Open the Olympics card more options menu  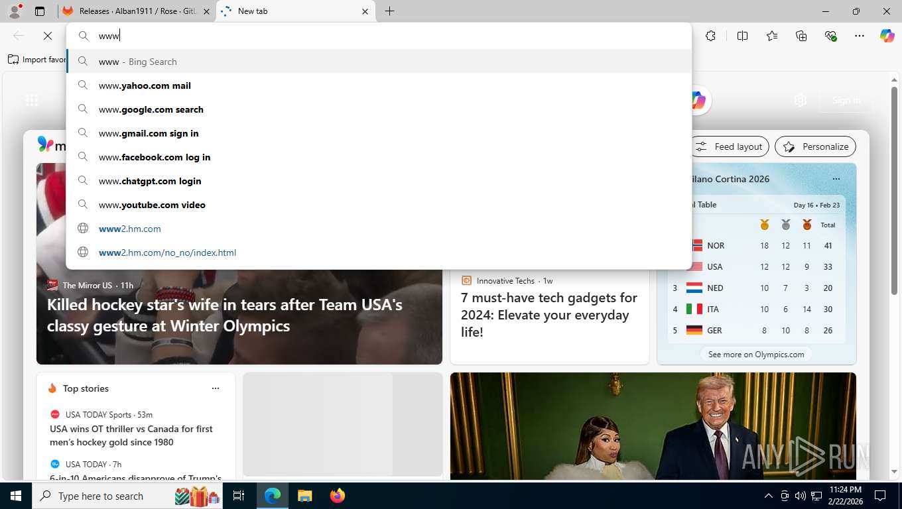click(x=836, y=179)
